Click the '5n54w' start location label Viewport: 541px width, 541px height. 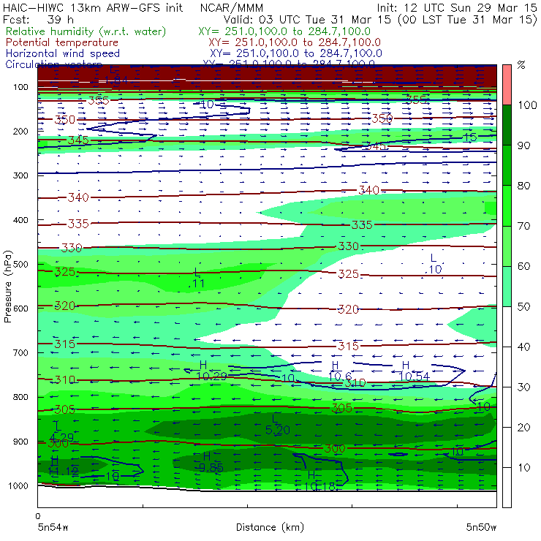(x=53, y=527)
